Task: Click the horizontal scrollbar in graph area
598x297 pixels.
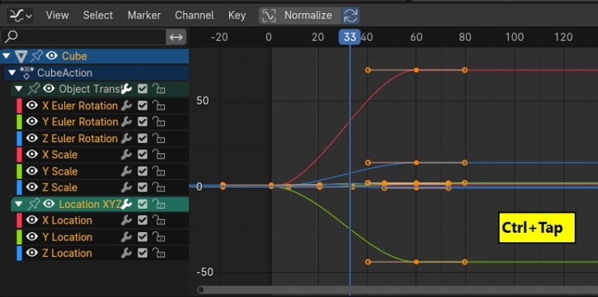Action: pyautogui.click(x=397, y=290)
